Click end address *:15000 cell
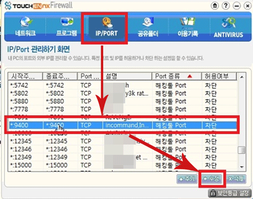Screen dimensions: 253x199 pos(57,165)
